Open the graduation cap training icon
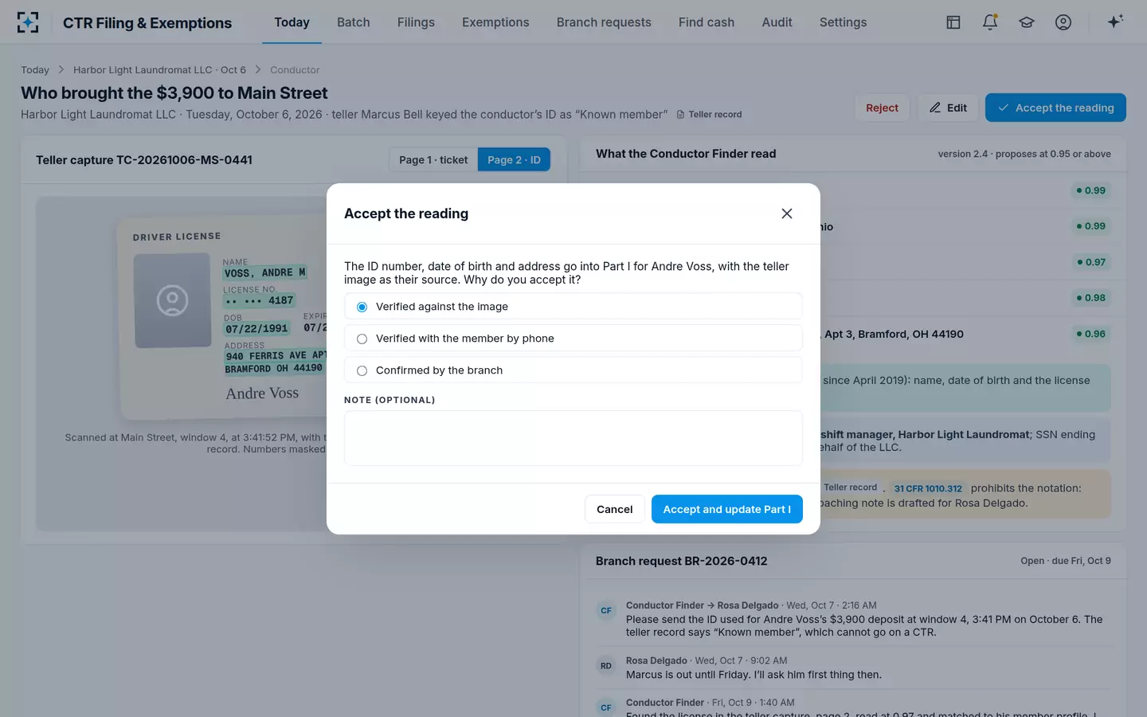Image resolution: width=1147 pixels, height=717 pixels. click(x=1027, y=22)
